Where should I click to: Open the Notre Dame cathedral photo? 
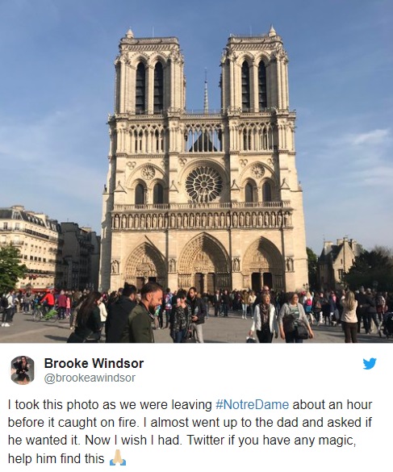coord(196,172)
